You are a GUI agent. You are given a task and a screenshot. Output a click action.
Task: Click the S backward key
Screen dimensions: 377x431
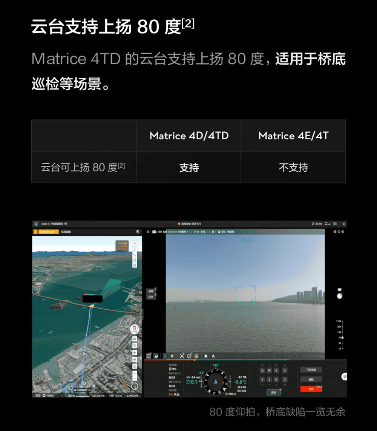tap(269, 380)
